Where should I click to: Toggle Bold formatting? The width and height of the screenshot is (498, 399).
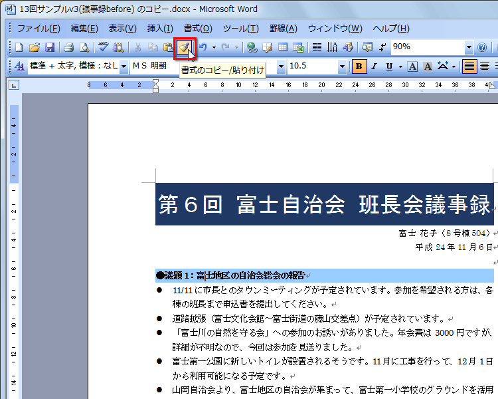pos(359,66)
